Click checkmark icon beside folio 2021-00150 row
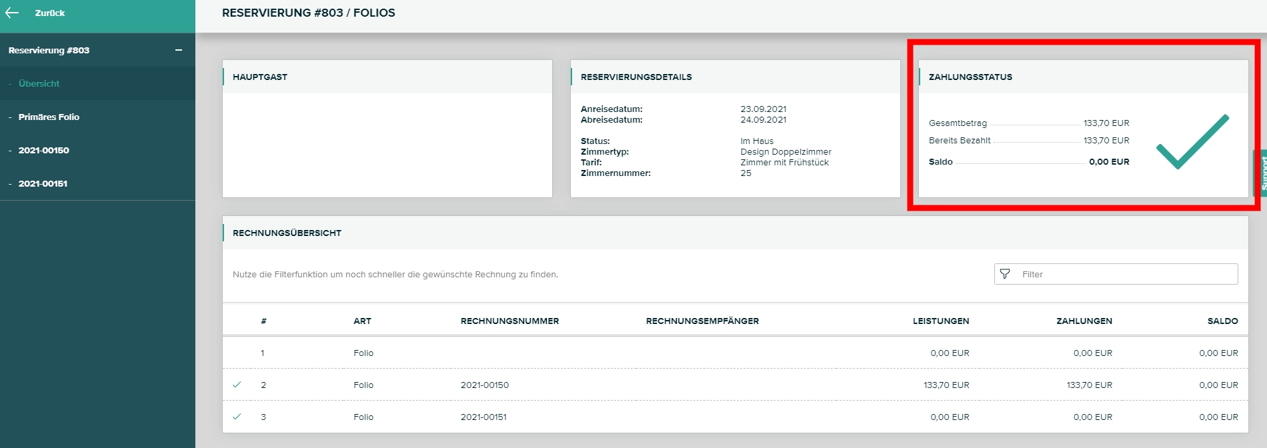The image size is (1267, 448). (237, 385)
